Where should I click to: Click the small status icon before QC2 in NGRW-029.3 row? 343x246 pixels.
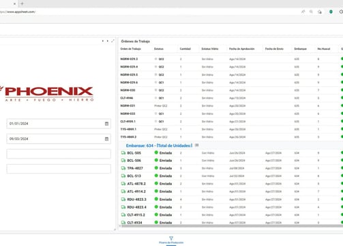[x=155, y=59]
